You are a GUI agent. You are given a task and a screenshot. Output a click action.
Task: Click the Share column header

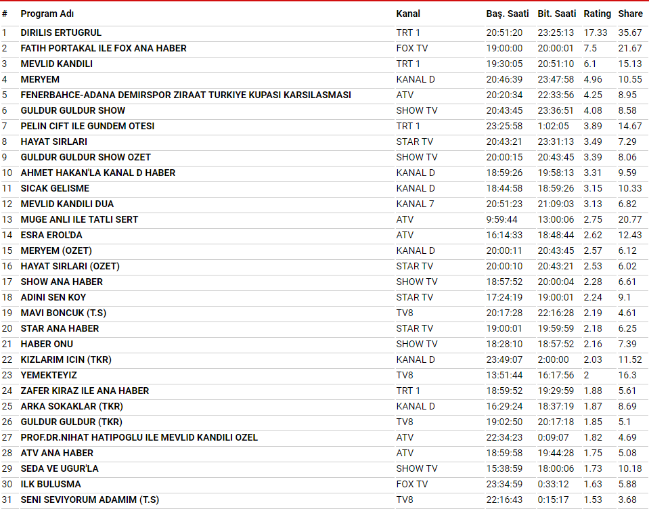pyautogui.click(x=630, y=14)
